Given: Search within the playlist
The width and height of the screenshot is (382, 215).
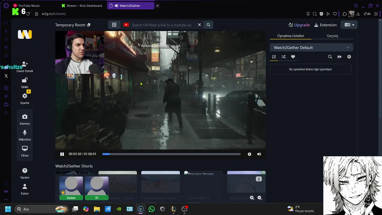Looking at the screenshot, I should click(x=330, y=57).
